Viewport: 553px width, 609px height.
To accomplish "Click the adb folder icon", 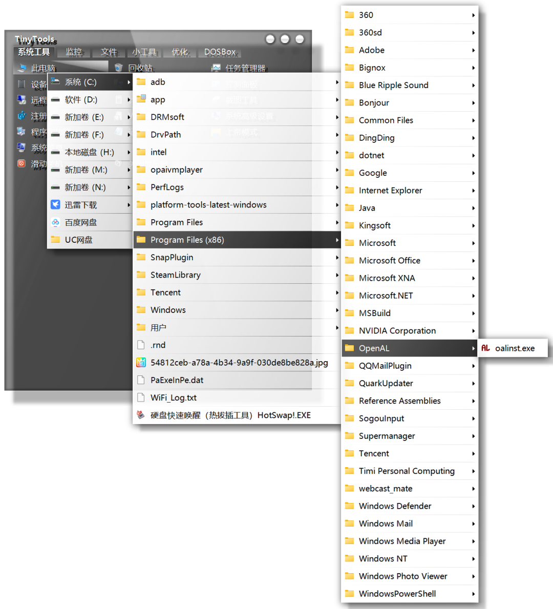I will 141,81.
